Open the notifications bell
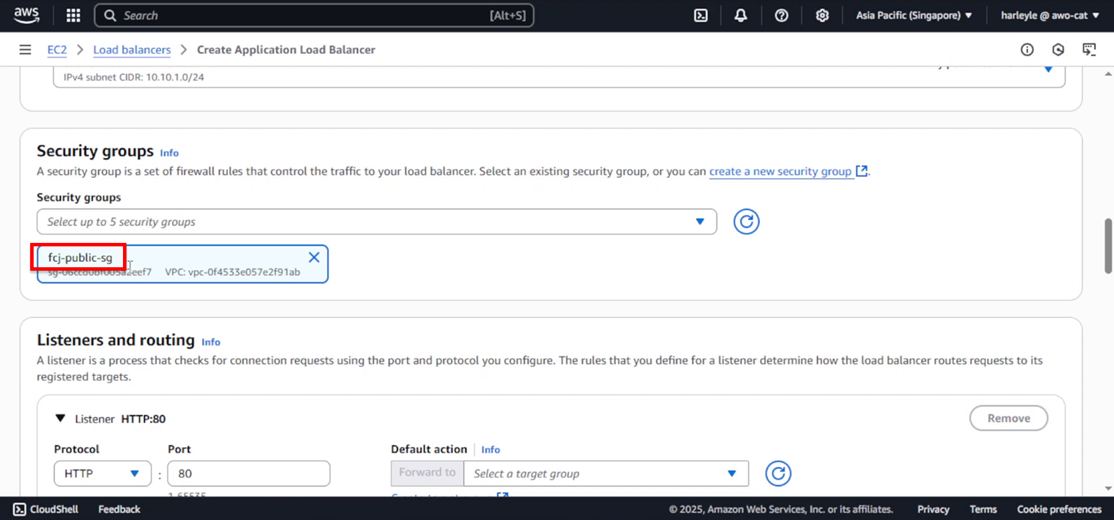The image size is (1114, 520). click(741, 16)
